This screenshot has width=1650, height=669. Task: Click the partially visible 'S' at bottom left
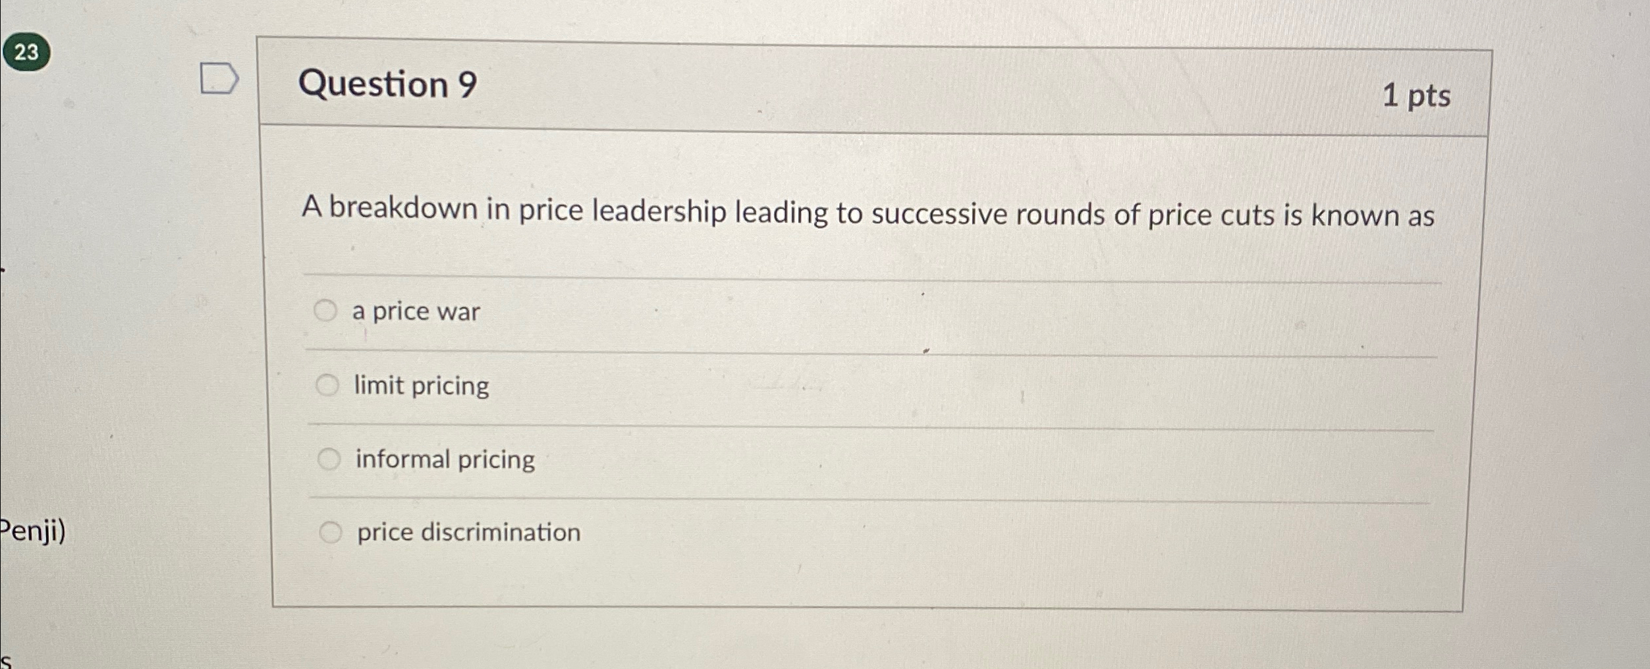pos(5,659)
